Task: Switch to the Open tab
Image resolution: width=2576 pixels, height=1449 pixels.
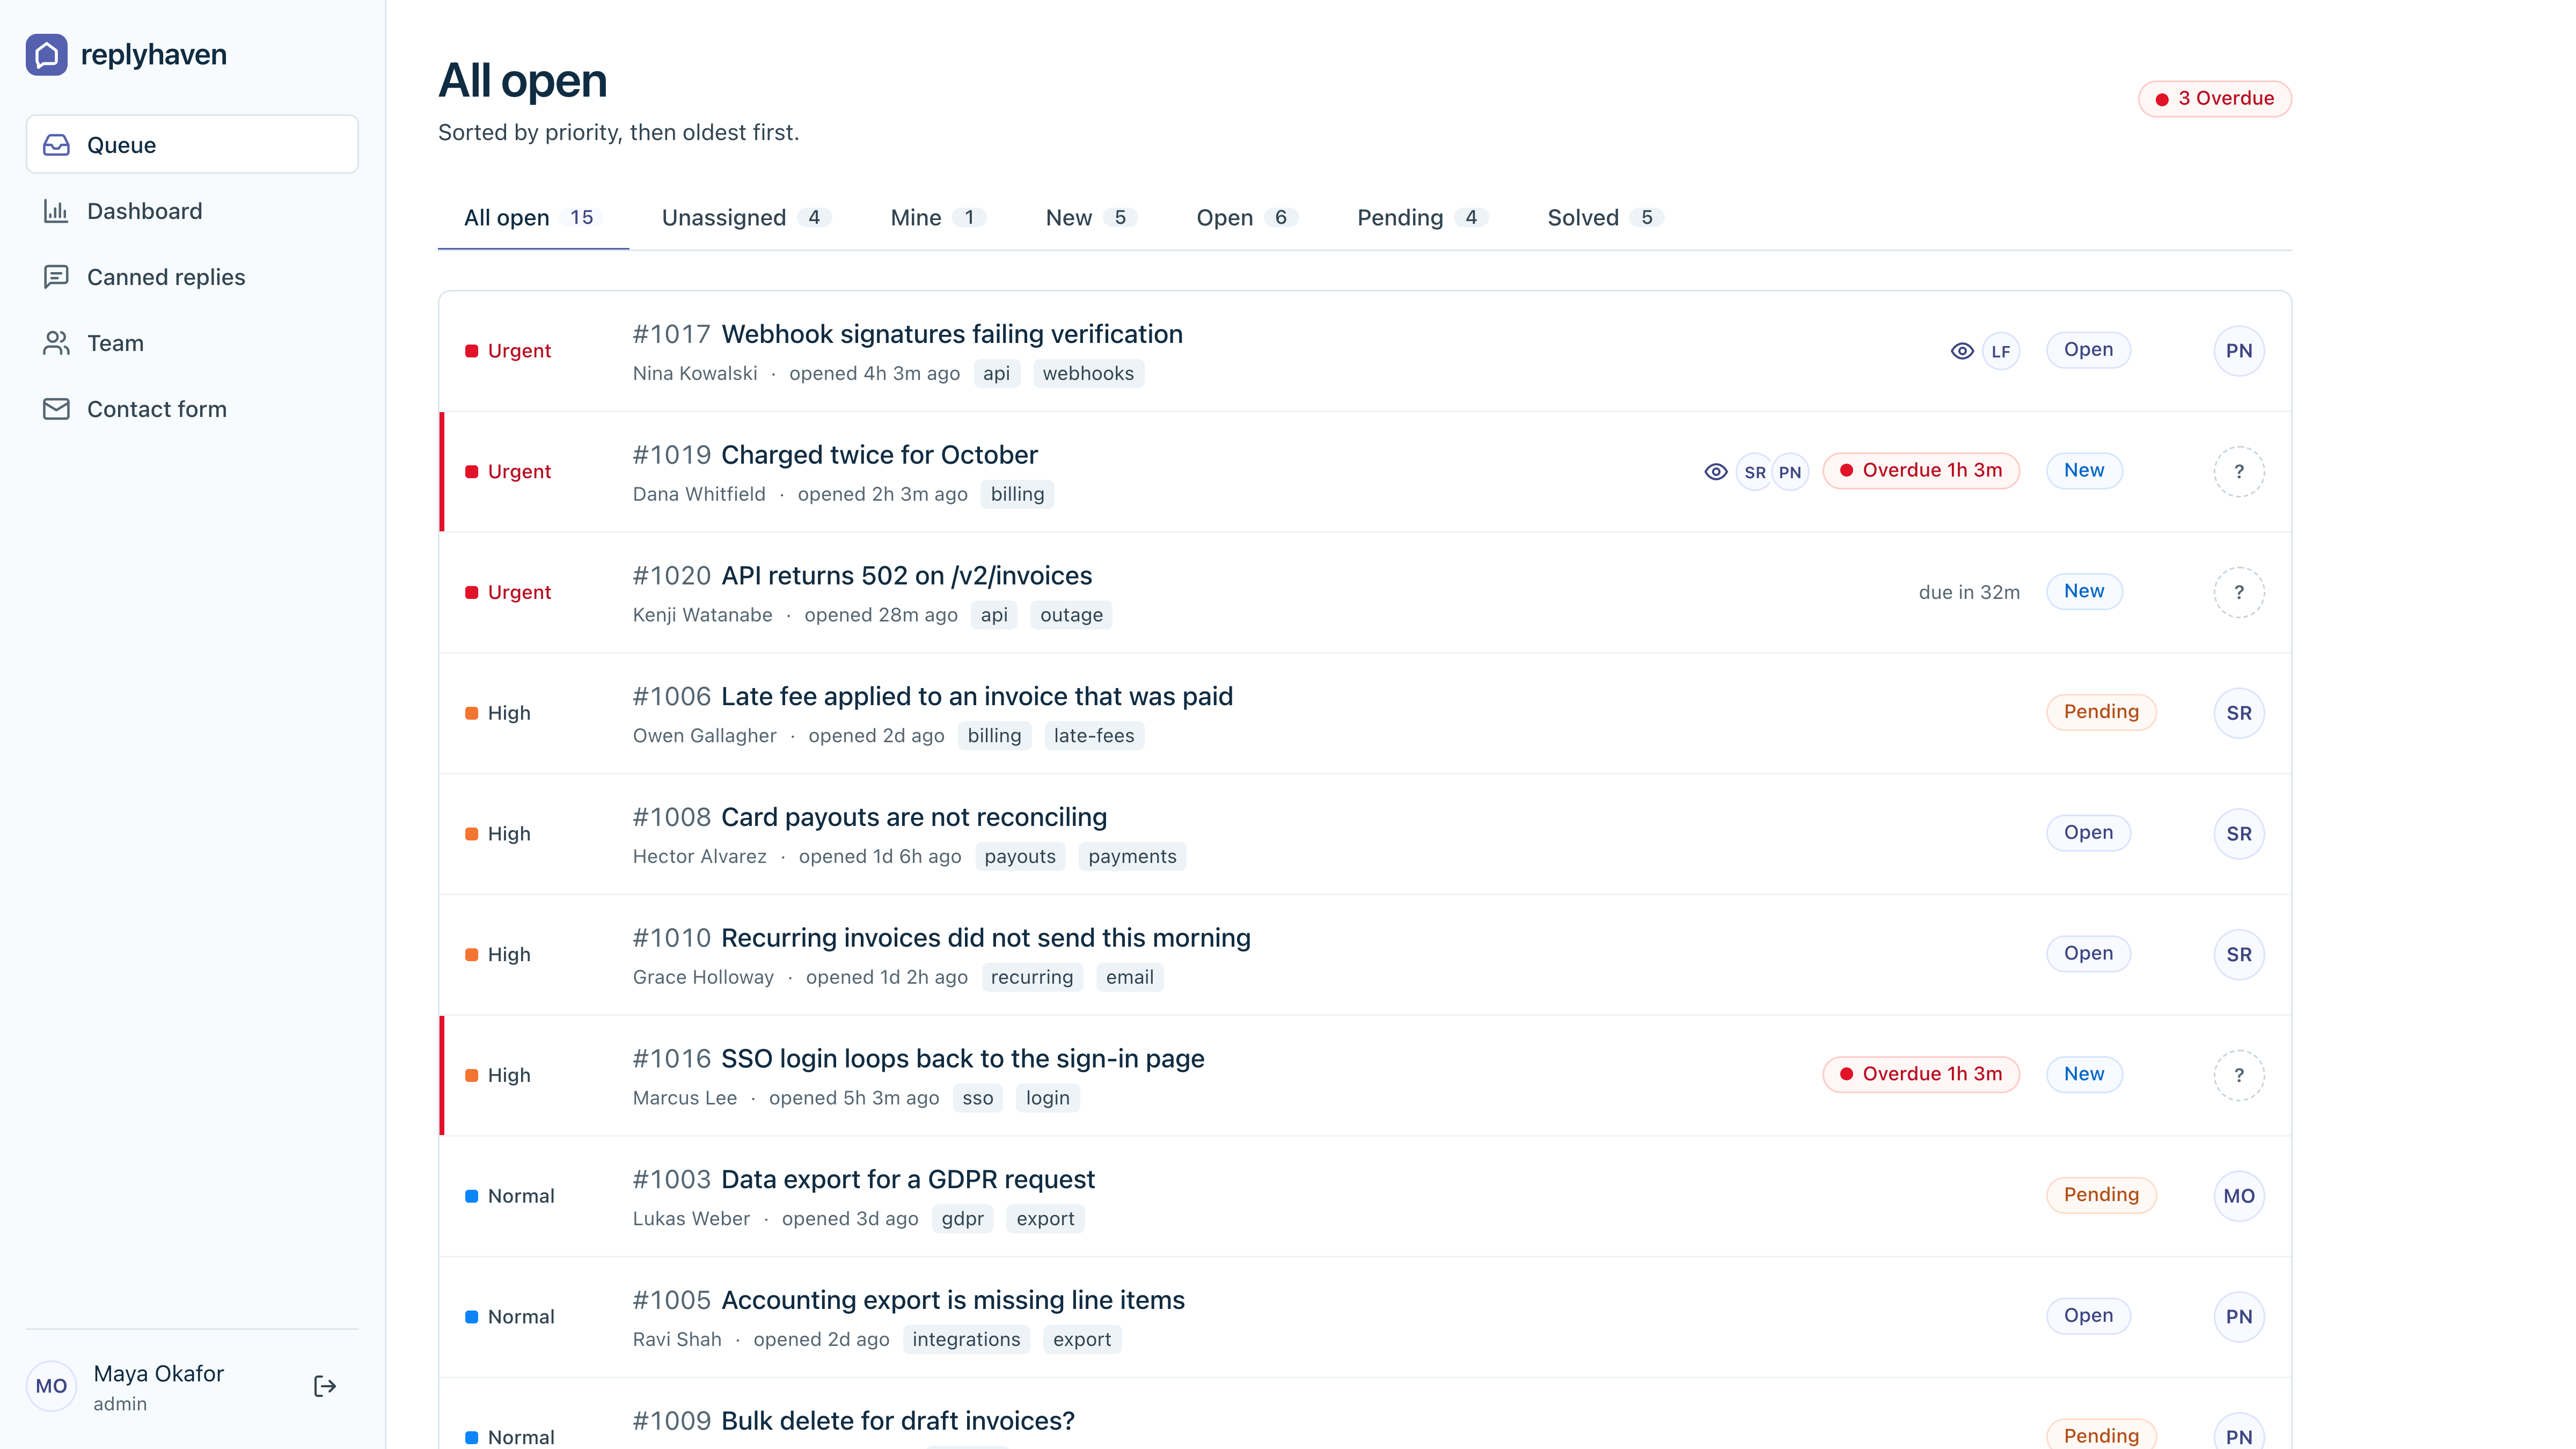Action: click(1247, 218)
